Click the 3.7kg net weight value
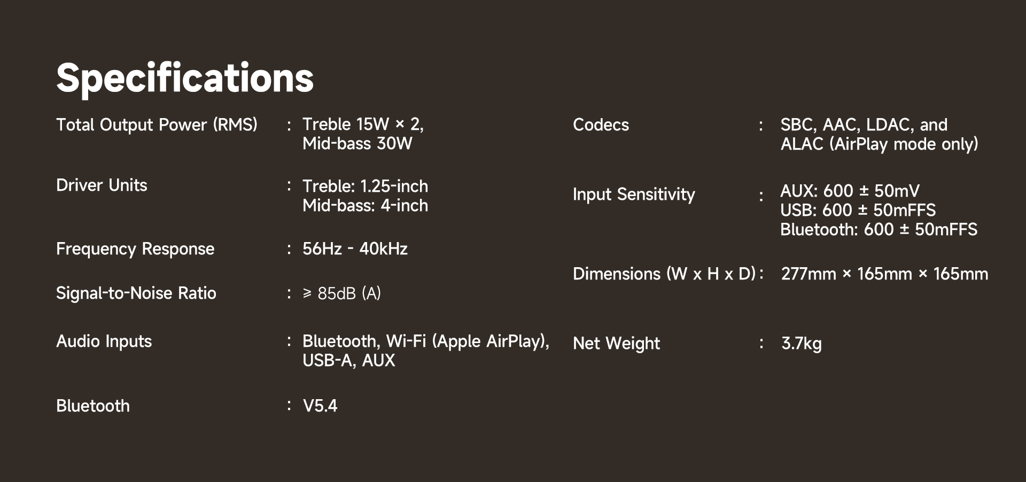The width and height of the screenshot is (1026, 482). pos(801,344)
